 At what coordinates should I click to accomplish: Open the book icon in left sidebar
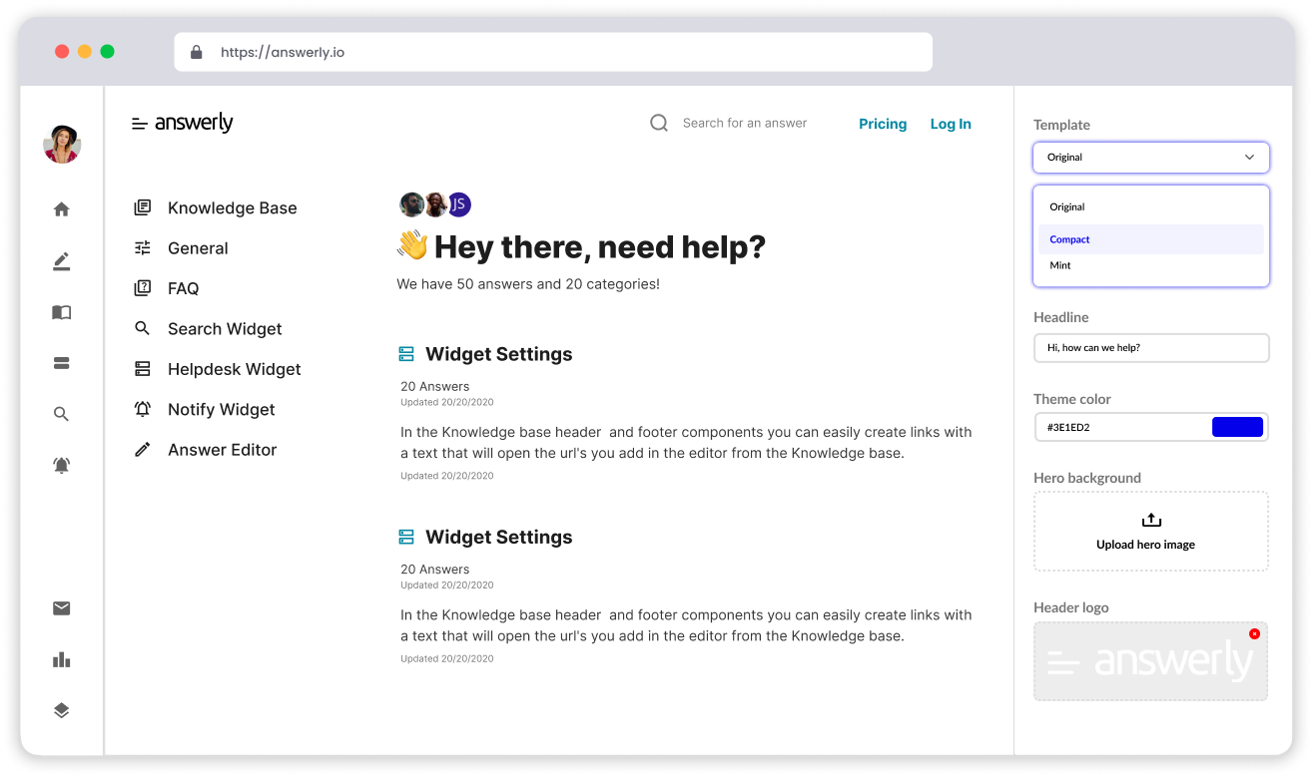[62, 312]
